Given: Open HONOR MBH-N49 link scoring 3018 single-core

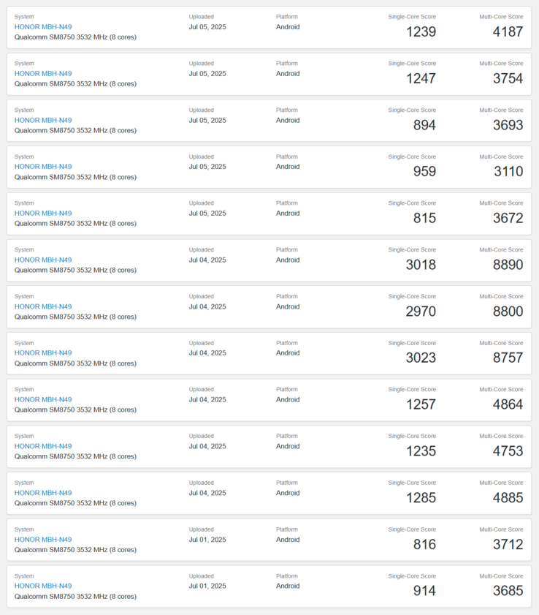Looking at the screenshot, I should point(43,260).
